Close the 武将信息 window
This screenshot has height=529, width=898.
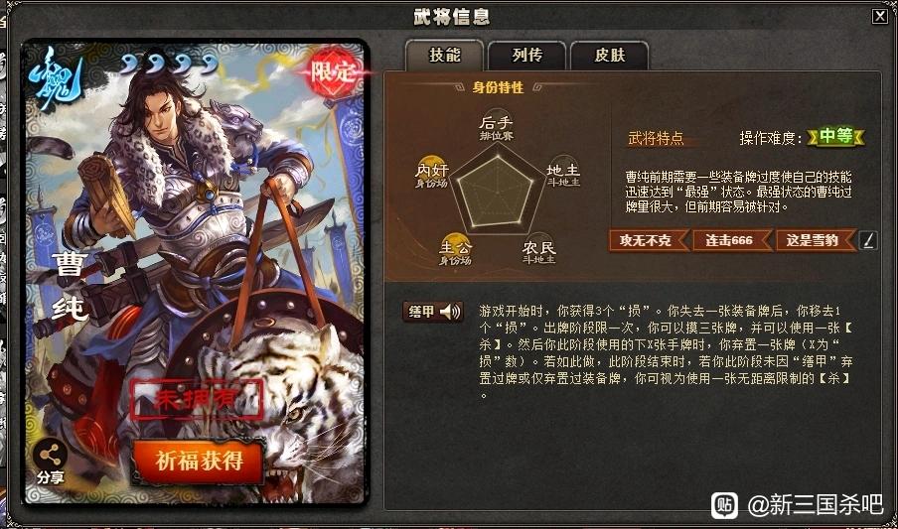pyautogui.click(x=880, y=17)
